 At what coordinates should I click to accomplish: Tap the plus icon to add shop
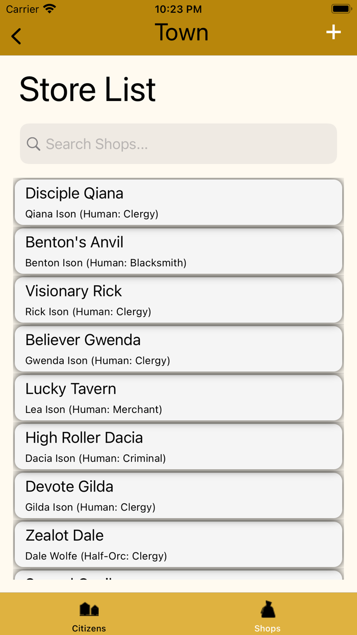click(x=334, y=32)
